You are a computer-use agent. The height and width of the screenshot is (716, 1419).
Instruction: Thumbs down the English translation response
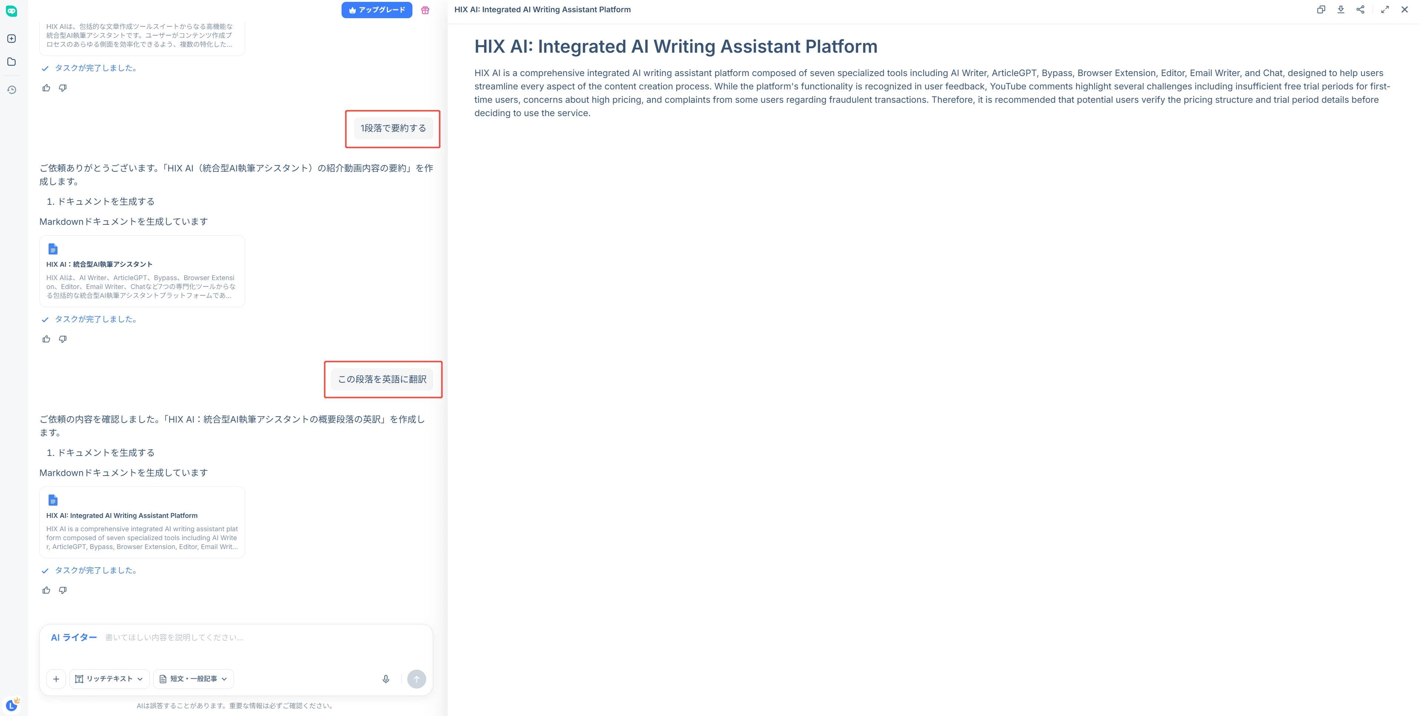click(x=63, y=590)
